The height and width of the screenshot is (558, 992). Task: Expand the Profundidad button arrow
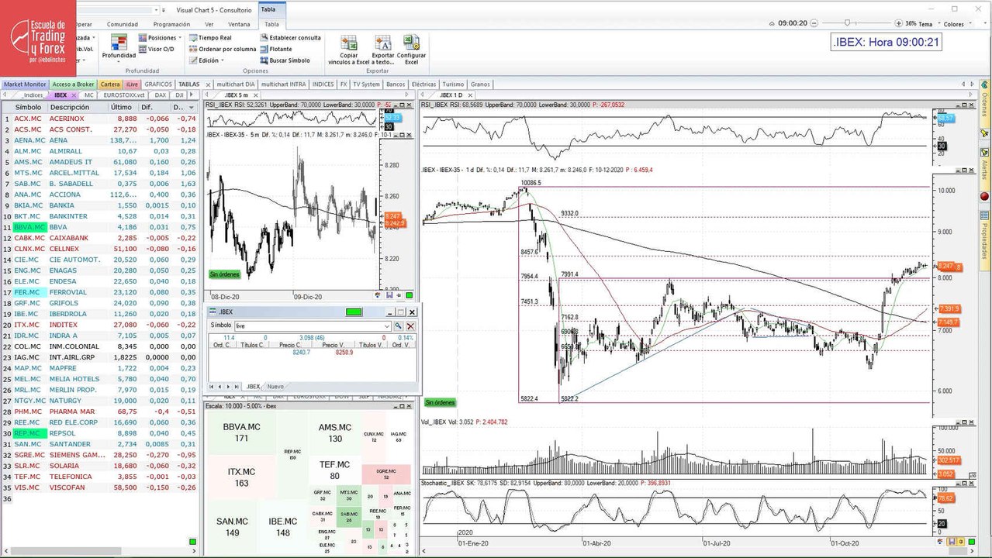pos(119,62)
